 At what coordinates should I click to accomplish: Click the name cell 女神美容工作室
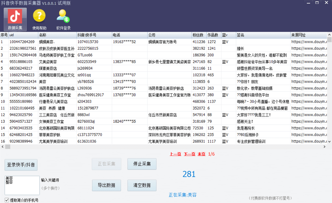[51, 121]
